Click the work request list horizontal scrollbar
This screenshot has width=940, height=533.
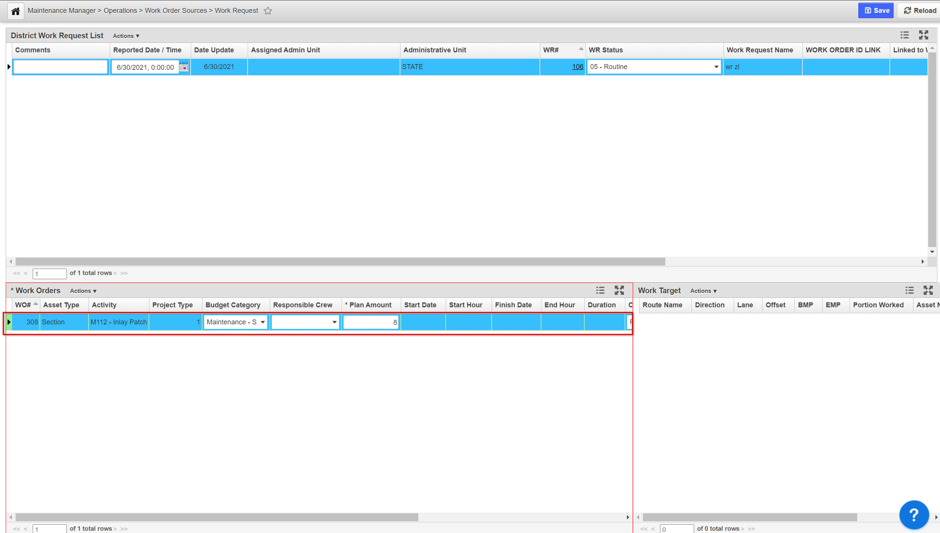(340, 262)
